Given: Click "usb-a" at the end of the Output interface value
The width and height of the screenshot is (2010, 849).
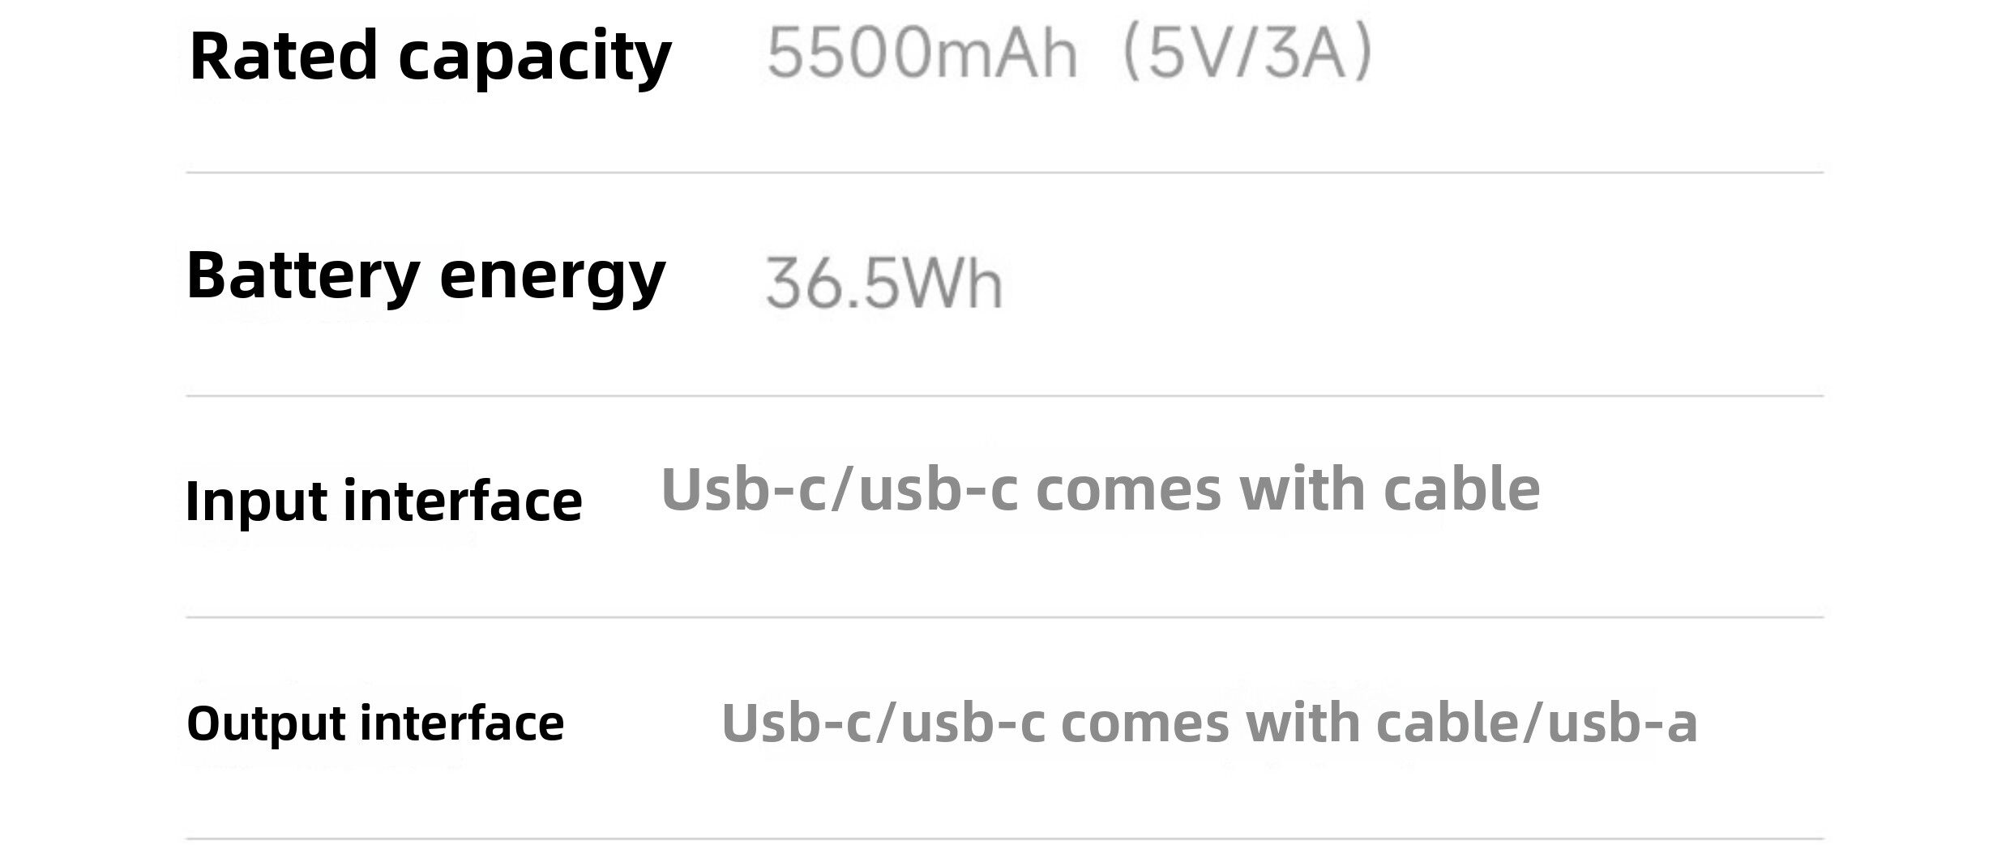Looking at the screenshot, I should (1622, 723).
